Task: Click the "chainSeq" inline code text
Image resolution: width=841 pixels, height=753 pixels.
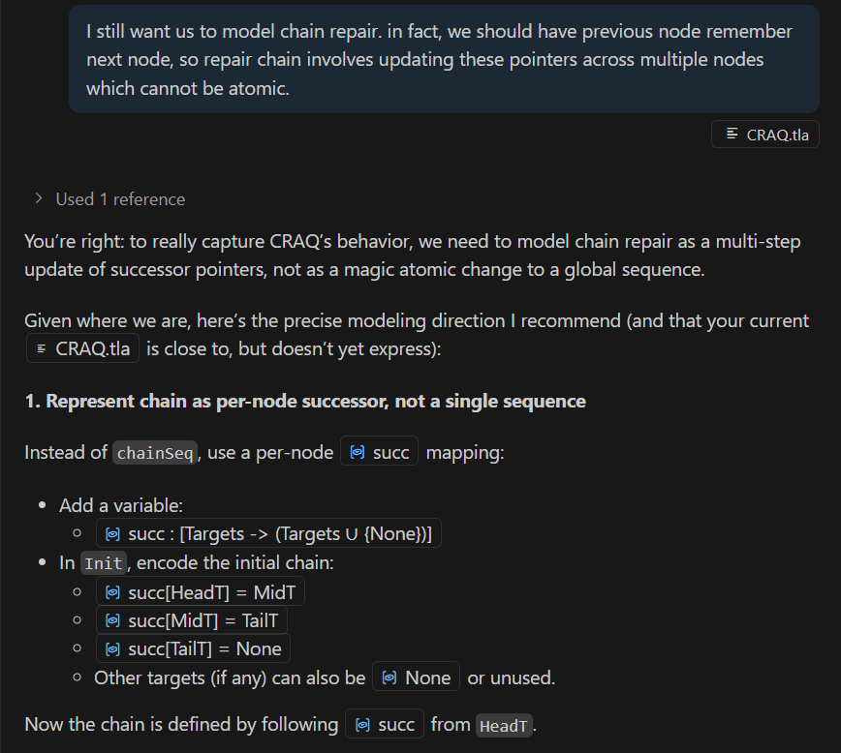Action: click(x=155, y=453)
